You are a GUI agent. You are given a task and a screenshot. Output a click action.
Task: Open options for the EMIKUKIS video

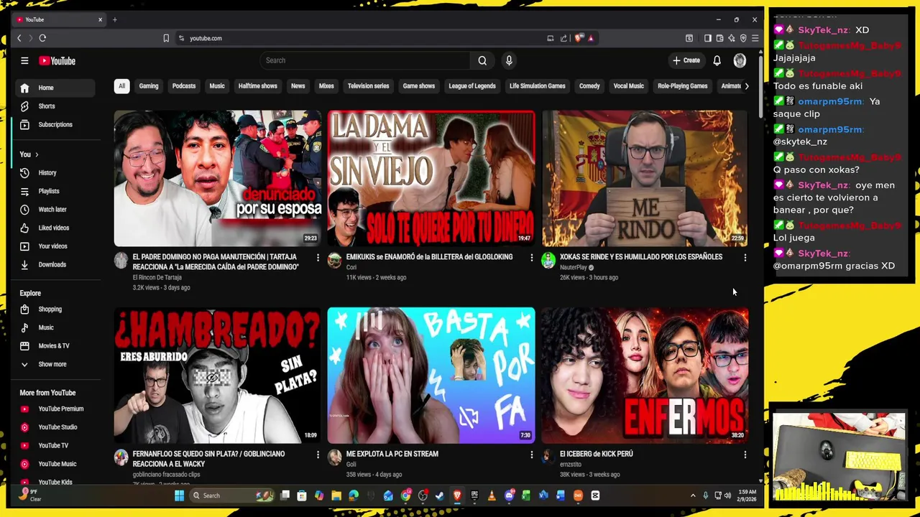[532, 257]
